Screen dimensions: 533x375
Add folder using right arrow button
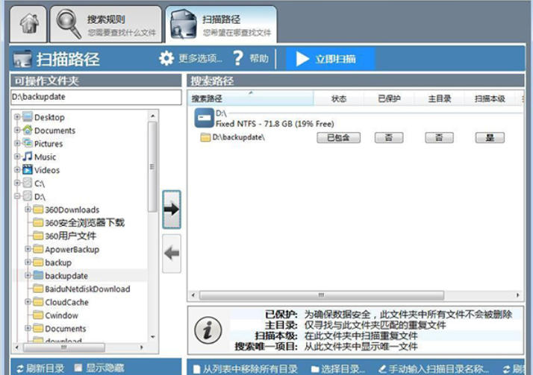coord(172,209)
